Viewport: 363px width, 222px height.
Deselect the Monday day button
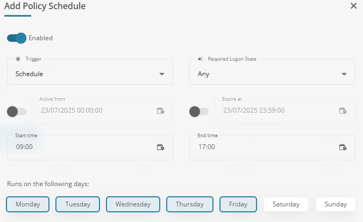pos(28,204)
